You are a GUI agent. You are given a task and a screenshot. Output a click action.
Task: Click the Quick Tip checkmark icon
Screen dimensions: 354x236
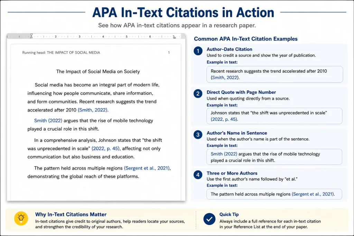click(x=209, y=219)
